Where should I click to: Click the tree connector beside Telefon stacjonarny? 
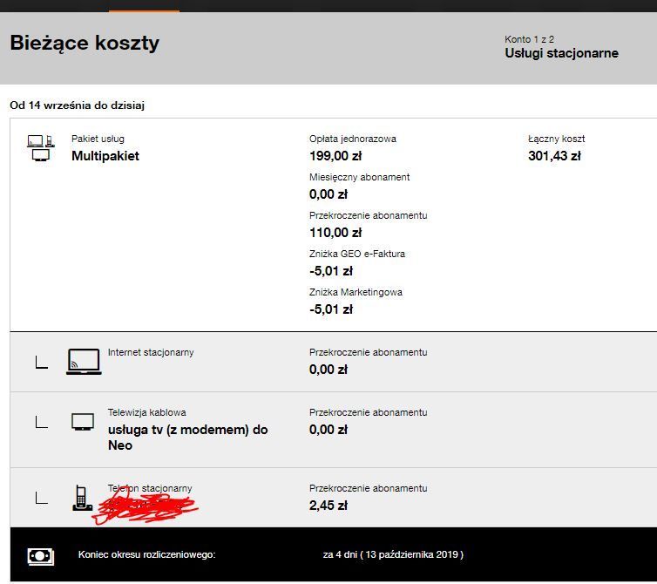point(41,498)
